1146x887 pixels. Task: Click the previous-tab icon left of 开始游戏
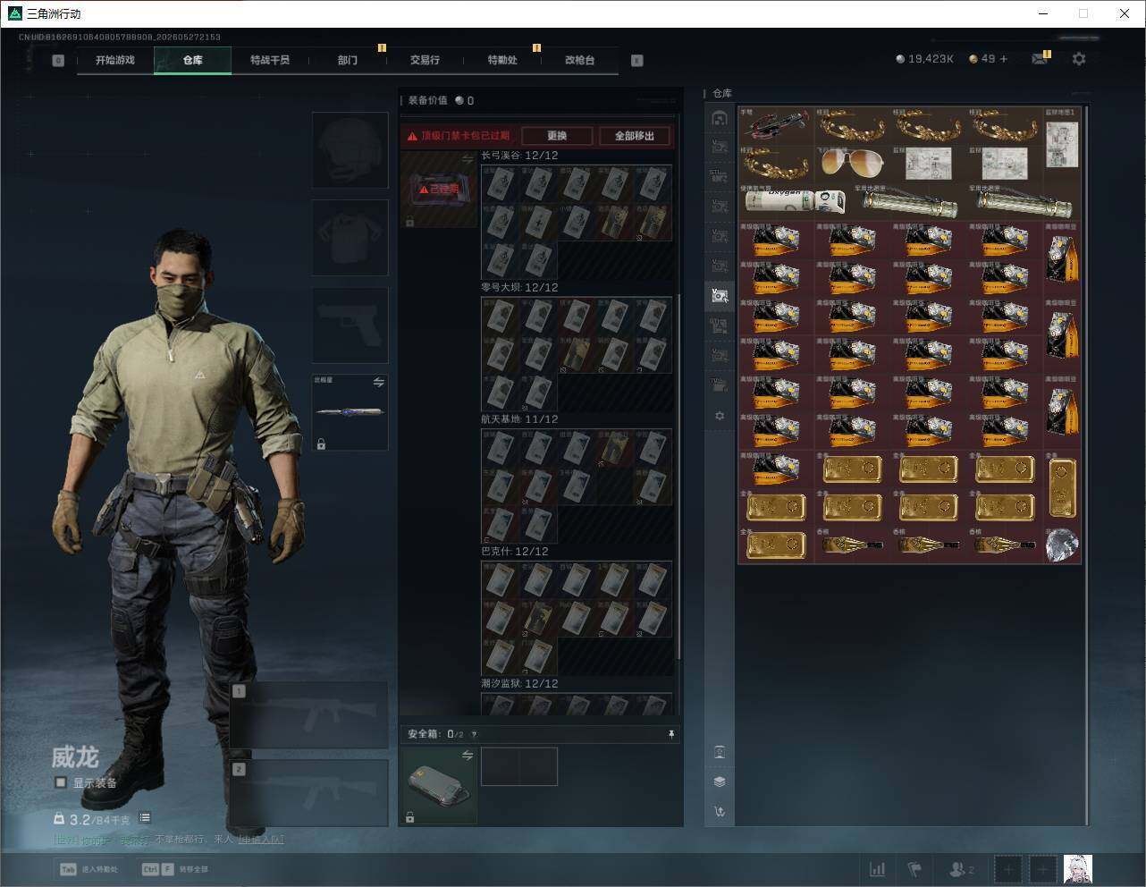58,61
